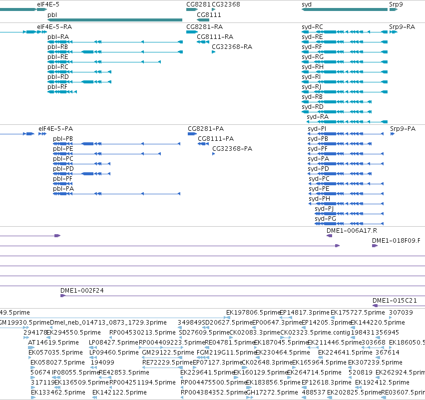Select the syd-PC protein label
The height and width of the screenshot is (400, 425).
[x=319, y=179]
